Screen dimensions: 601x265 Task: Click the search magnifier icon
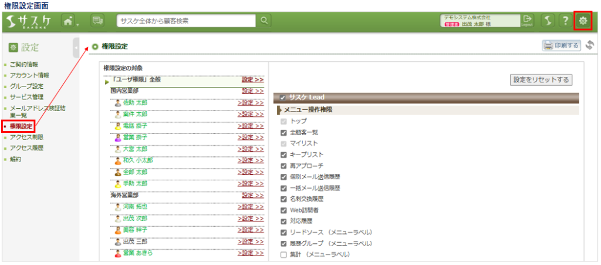pos(264,21)
